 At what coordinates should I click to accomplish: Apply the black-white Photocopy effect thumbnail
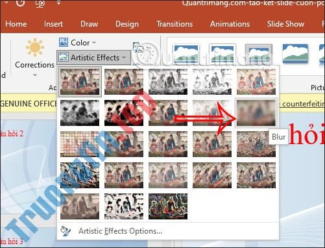coord(124,206)
